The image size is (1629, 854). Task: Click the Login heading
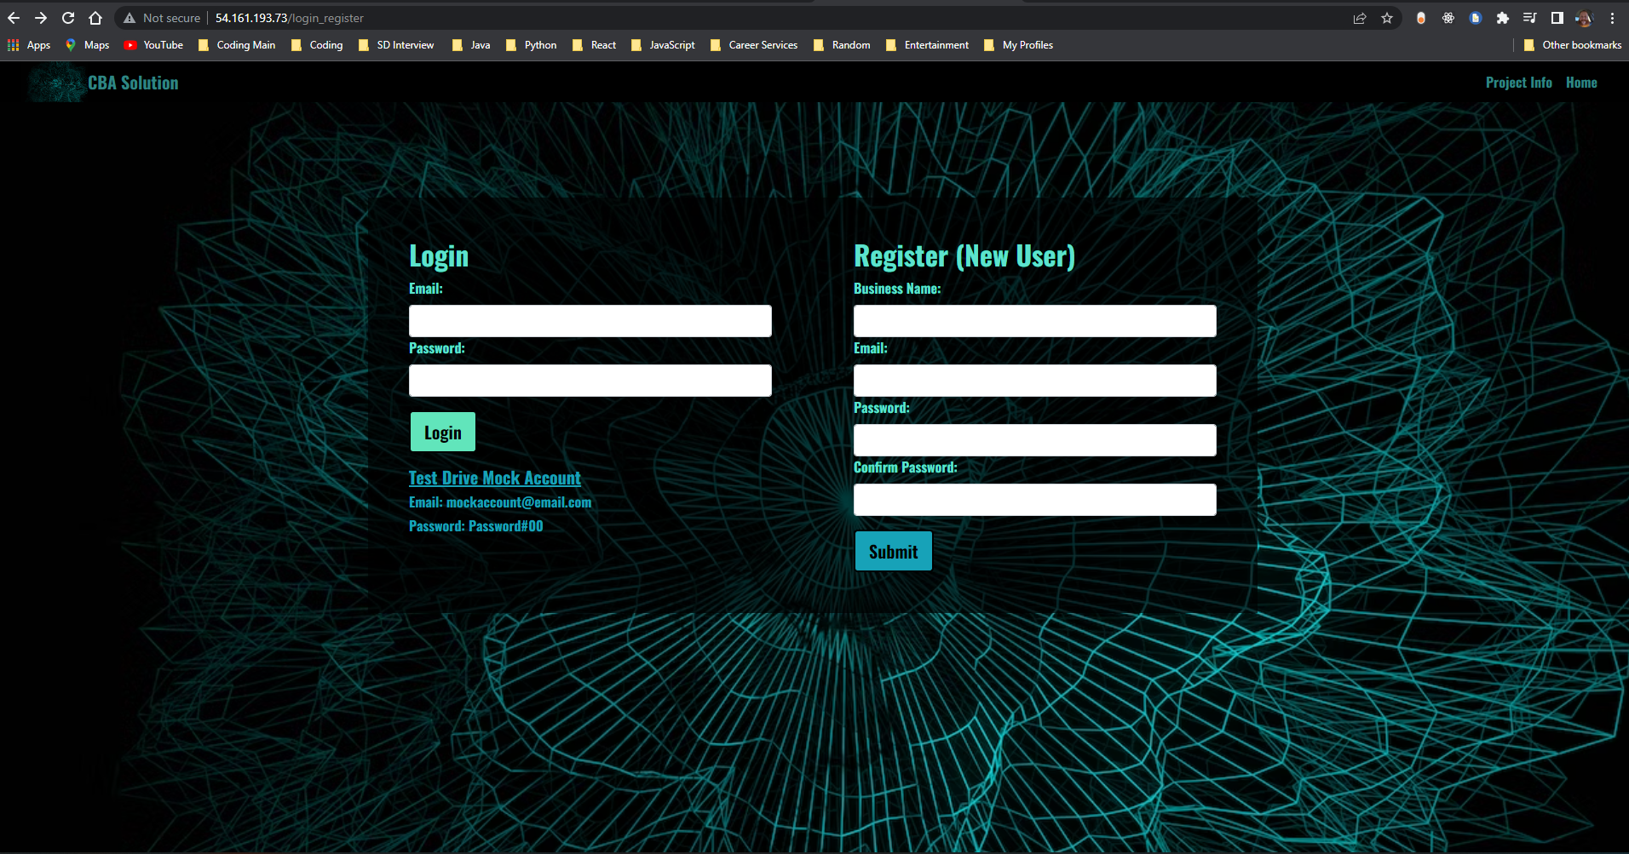click(439, 256)
